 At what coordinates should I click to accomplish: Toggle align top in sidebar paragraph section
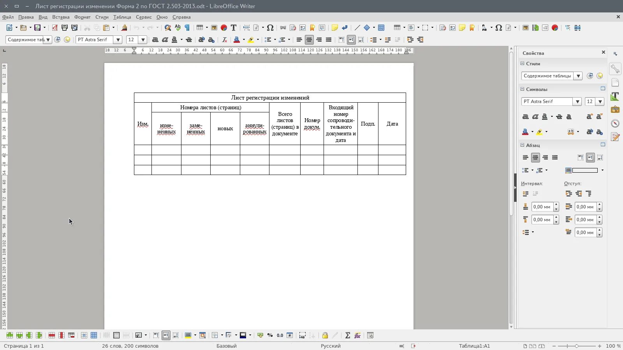[x=581, y=157]
